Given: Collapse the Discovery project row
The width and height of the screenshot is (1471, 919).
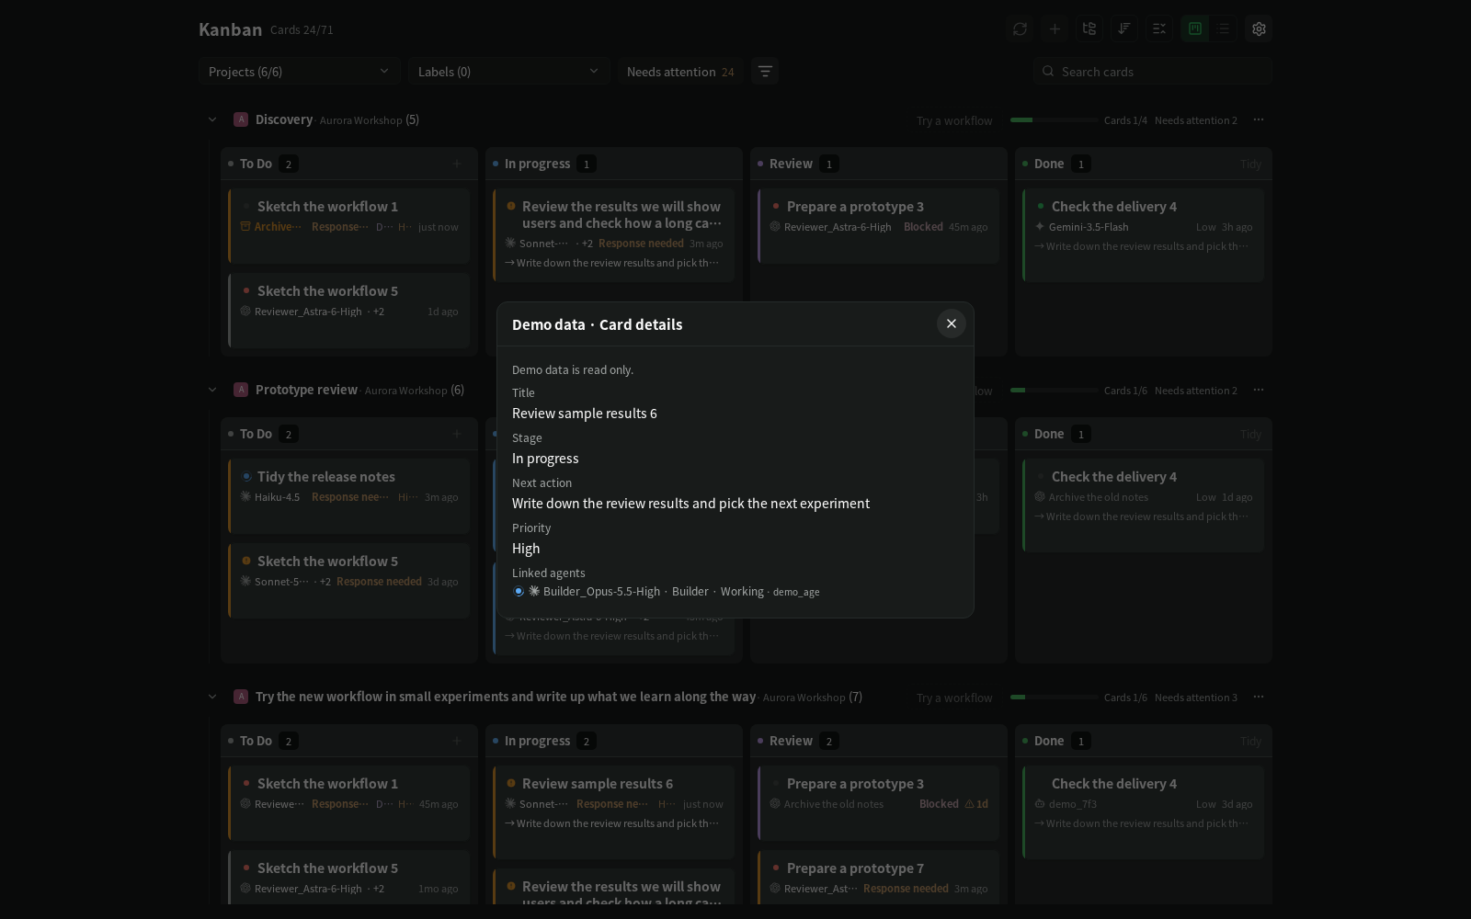Looking at the screenshot, I should pos(212,119).
